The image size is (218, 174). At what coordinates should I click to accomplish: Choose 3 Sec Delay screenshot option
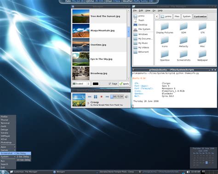click(23, 157)
